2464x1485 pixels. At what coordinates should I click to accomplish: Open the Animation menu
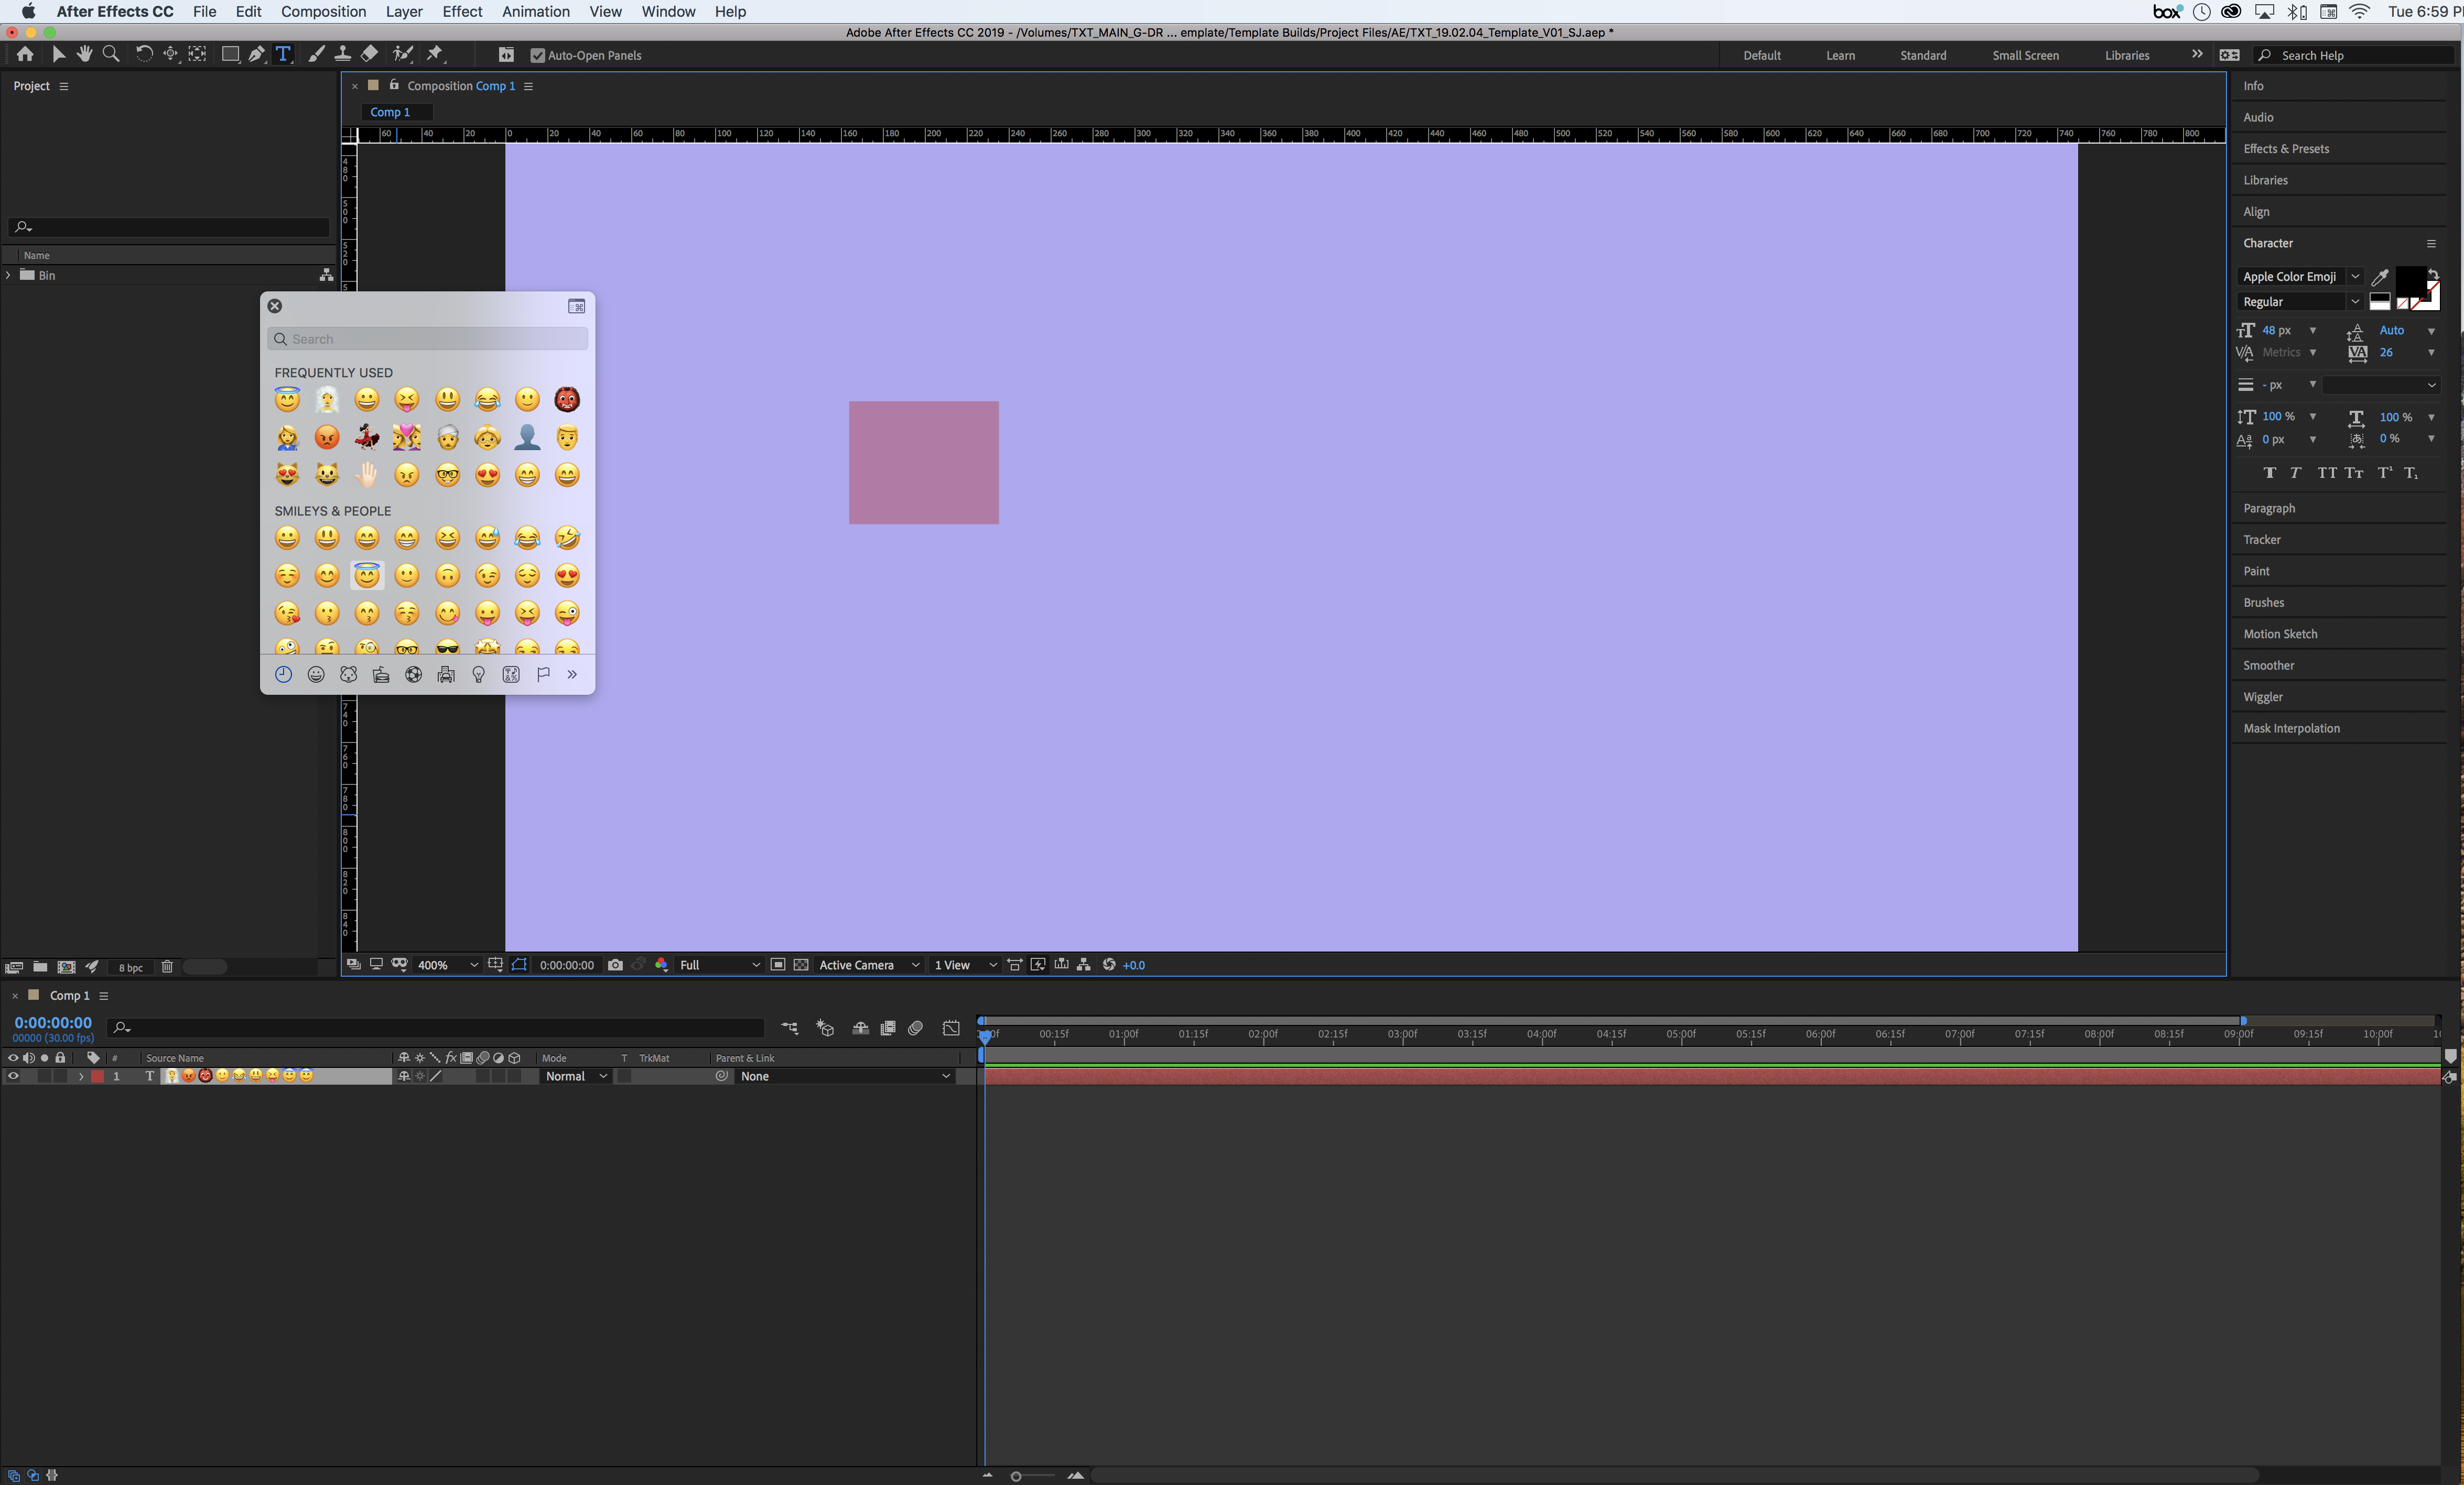(x=535, y=12)
